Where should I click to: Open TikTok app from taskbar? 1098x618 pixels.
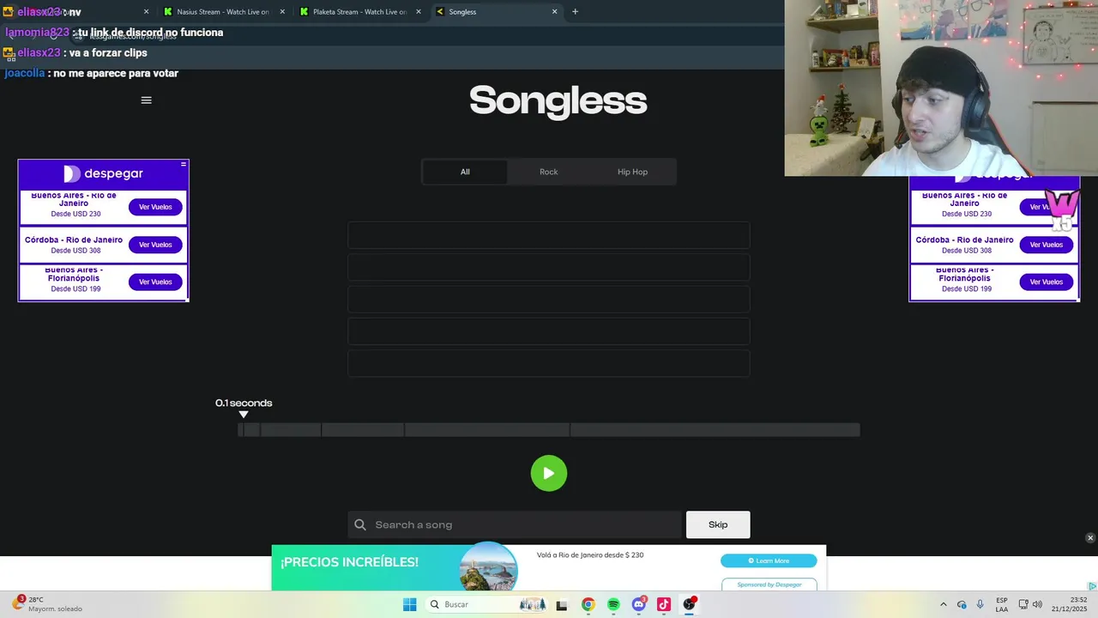(664, 604)
